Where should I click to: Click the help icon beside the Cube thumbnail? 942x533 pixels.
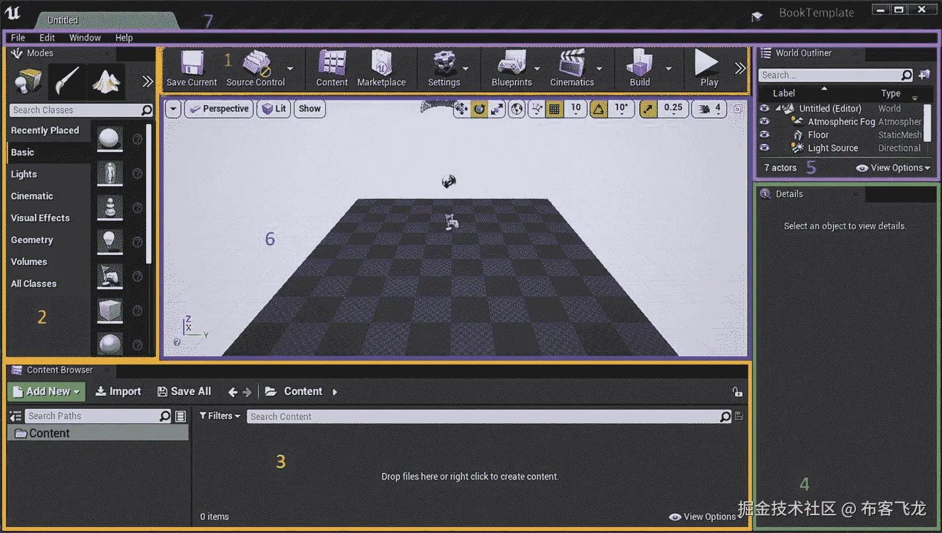point(137,310)
